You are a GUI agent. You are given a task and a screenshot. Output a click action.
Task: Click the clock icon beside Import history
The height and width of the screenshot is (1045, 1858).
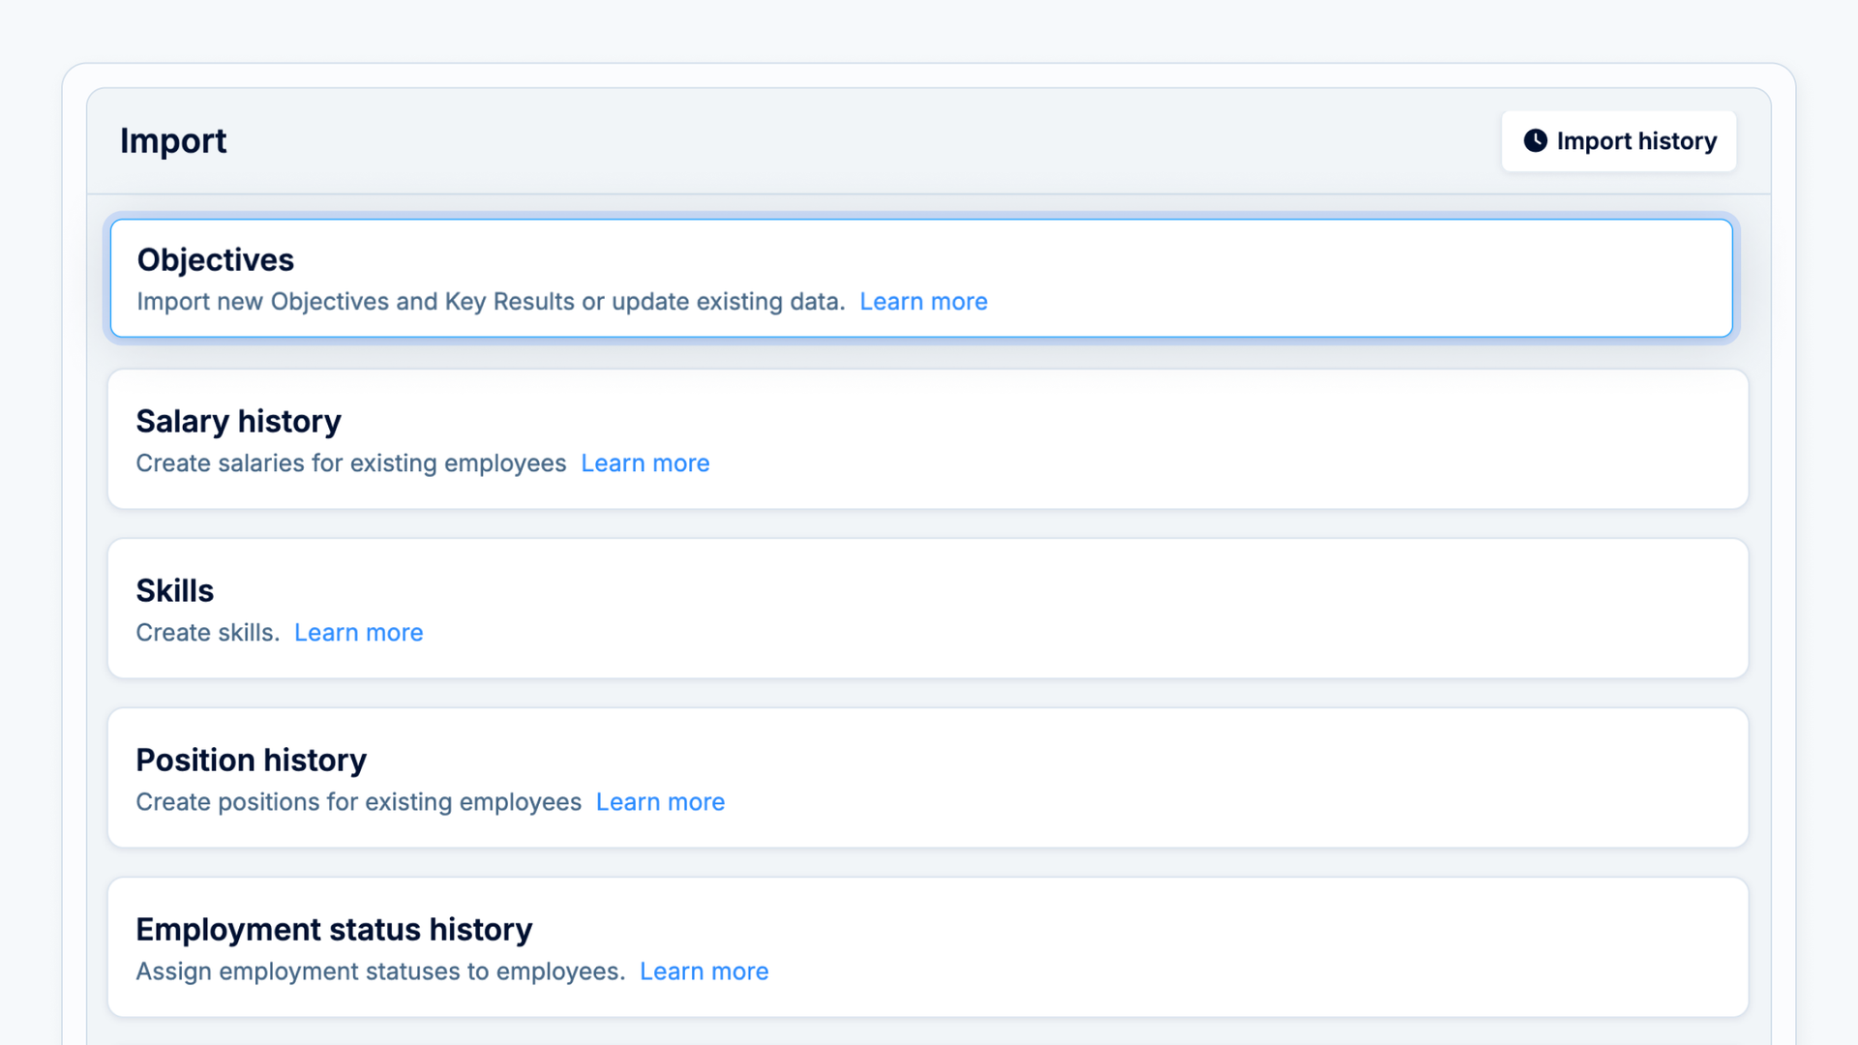pyautogui.click(x=1535, y=141)
